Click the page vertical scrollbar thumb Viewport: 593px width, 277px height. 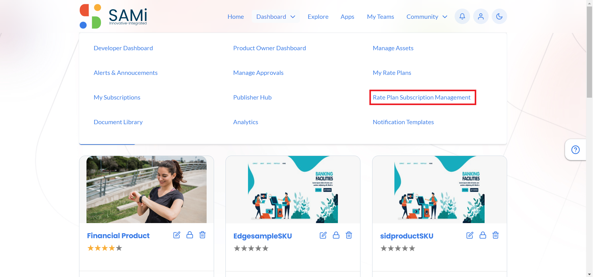pos(589,51)
